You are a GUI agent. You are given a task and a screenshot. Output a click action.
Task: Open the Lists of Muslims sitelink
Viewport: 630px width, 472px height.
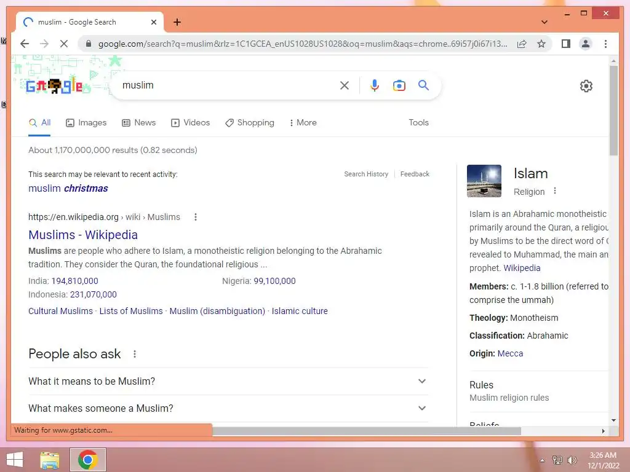coord(131,311)
